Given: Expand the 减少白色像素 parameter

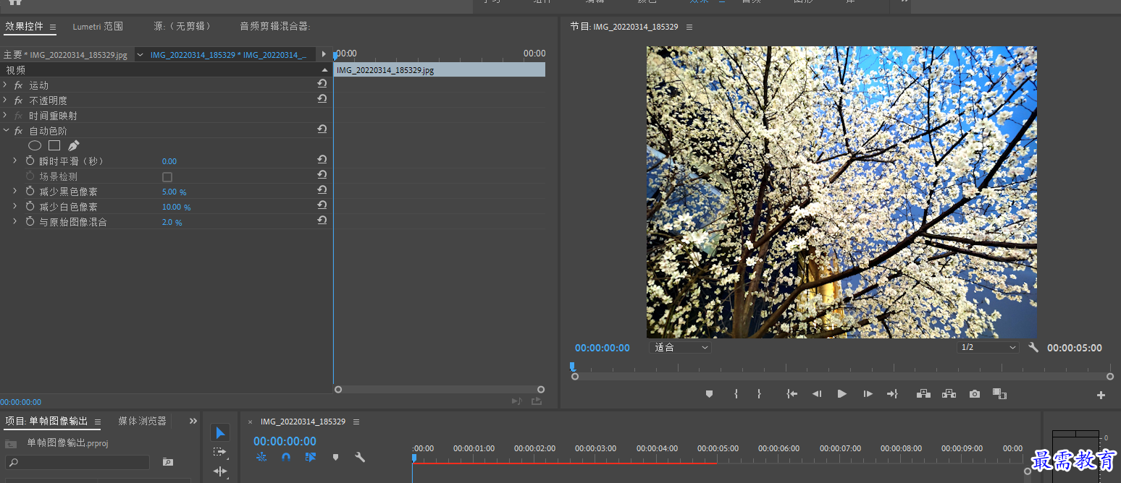Looking at the screenshot, I should click(15, 206).
